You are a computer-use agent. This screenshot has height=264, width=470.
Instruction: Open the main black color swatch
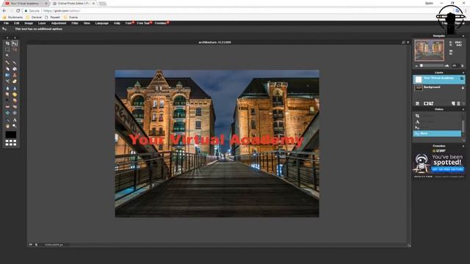(11, 135)
